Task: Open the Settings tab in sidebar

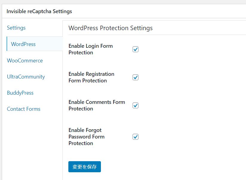Action: pyautogui.click(x=16, y=28)
